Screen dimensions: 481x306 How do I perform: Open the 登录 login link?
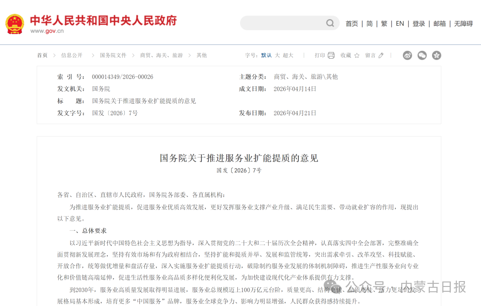[419, 24]
